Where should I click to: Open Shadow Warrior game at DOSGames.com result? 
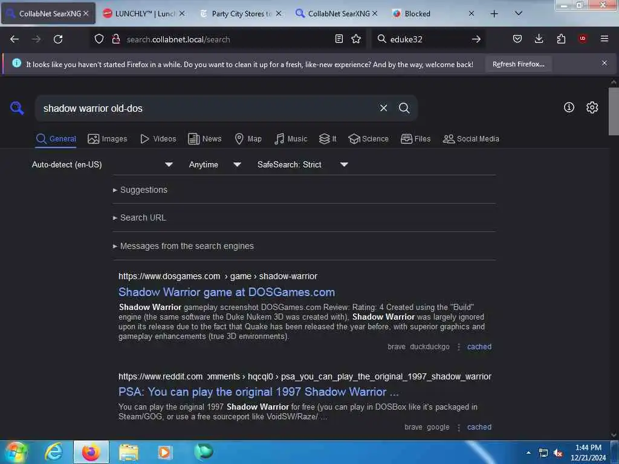click(227, 292)
